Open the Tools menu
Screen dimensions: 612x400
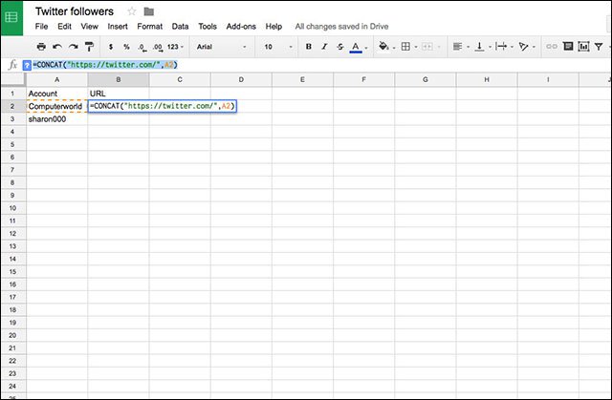(208, 27)
